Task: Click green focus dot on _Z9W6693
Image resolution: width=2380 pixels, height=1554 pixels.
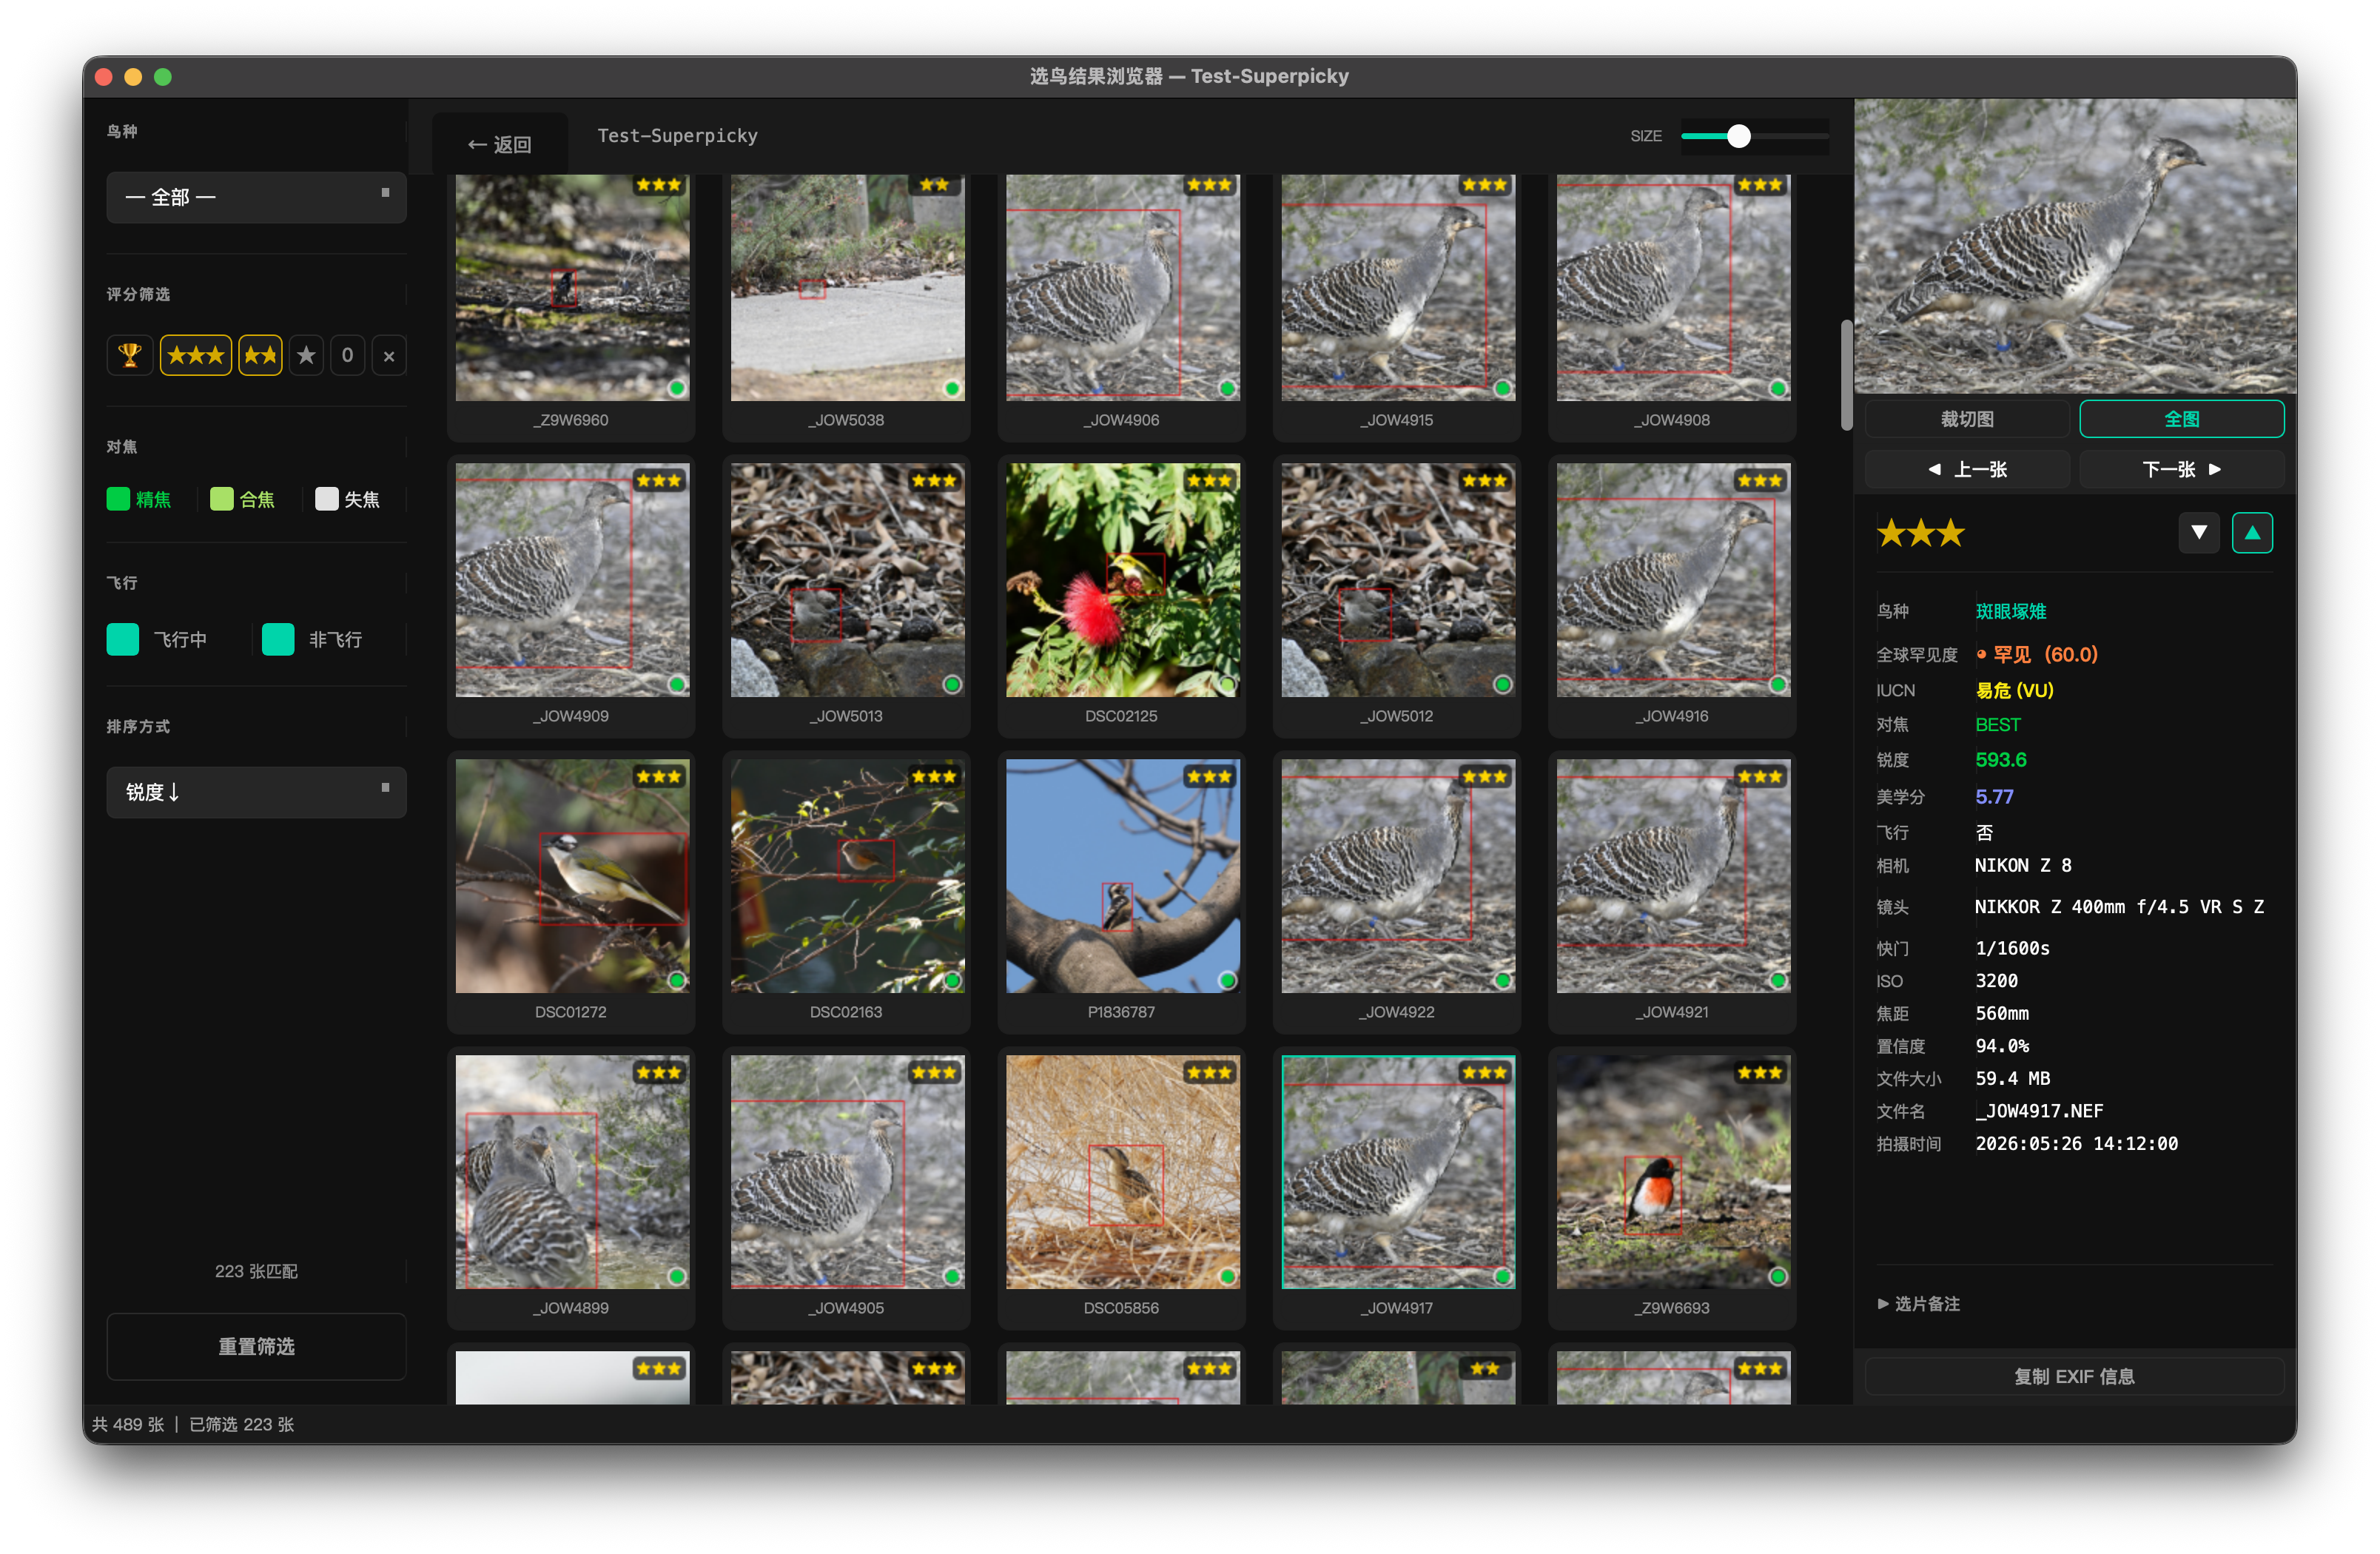Action: point(1778,1277)
